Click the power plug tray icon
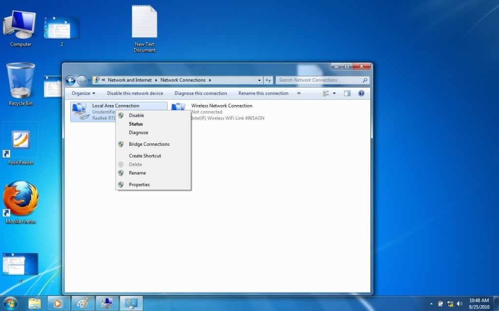 click(441, 304)
